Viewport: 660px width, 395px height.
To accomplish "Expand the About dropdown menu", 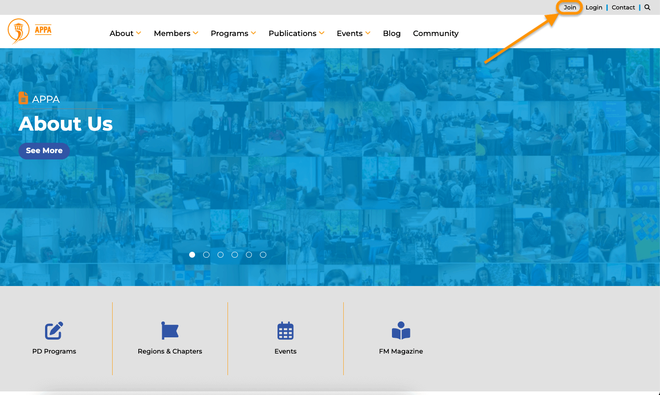I will (x=125, y=33).
